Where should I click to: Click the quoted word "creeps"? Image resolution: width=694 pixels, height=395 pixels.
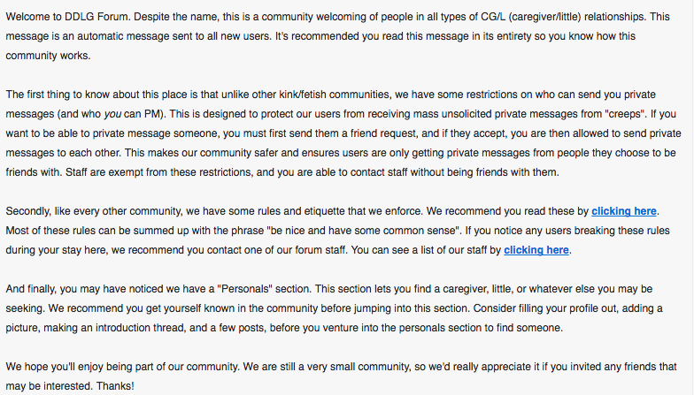click(625, 114)
